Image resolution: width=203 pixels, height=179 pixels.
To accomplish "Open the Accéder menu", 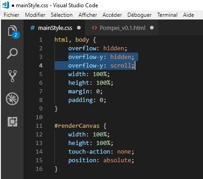I will tap(112, 15).
